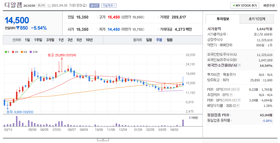Click help icon beside PER EPS(2020.12)
This screenshot has height=143, width=280.
pyautogui.click(x=238, y=89)
